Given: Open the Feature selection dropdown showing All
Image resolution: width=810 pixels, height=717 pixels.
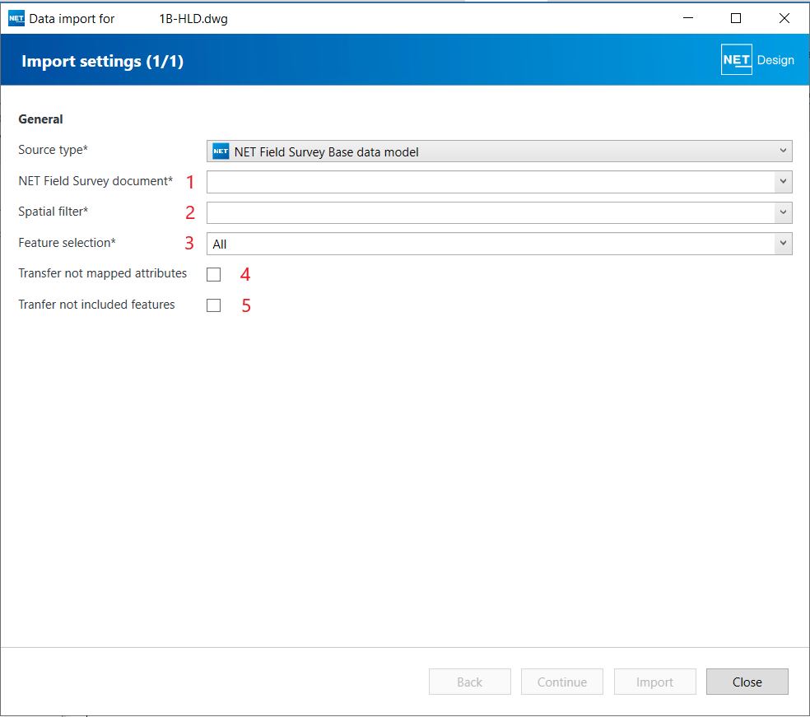Looking at the screenshot, I should point(783,244).
